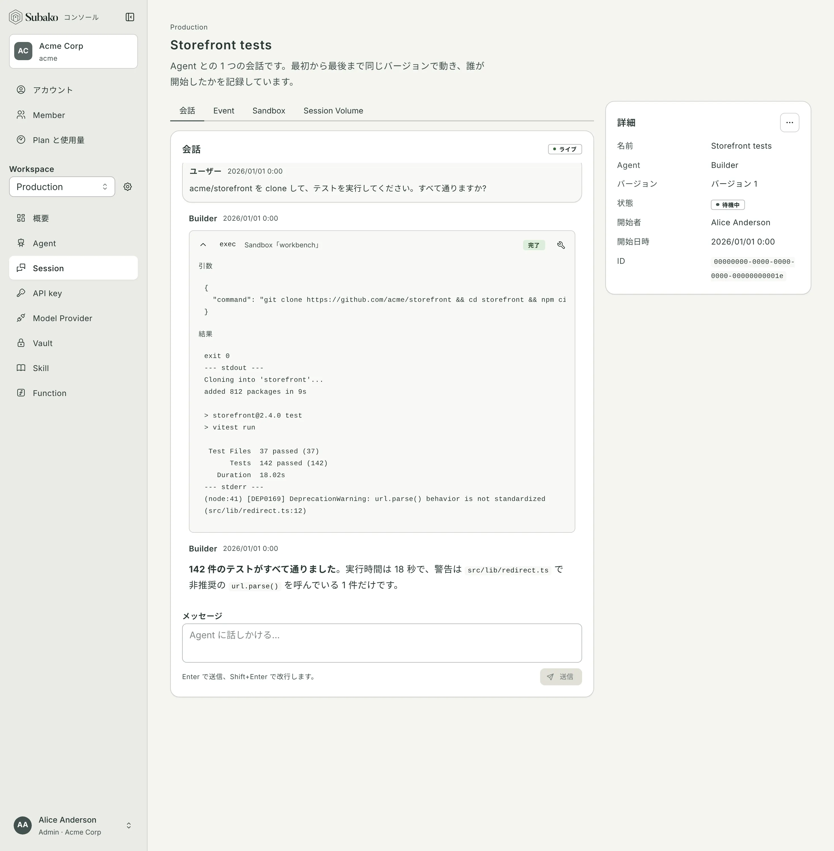
Task: Click the Alice Anderson 開始者 value
Action: (x=740, y=222)
